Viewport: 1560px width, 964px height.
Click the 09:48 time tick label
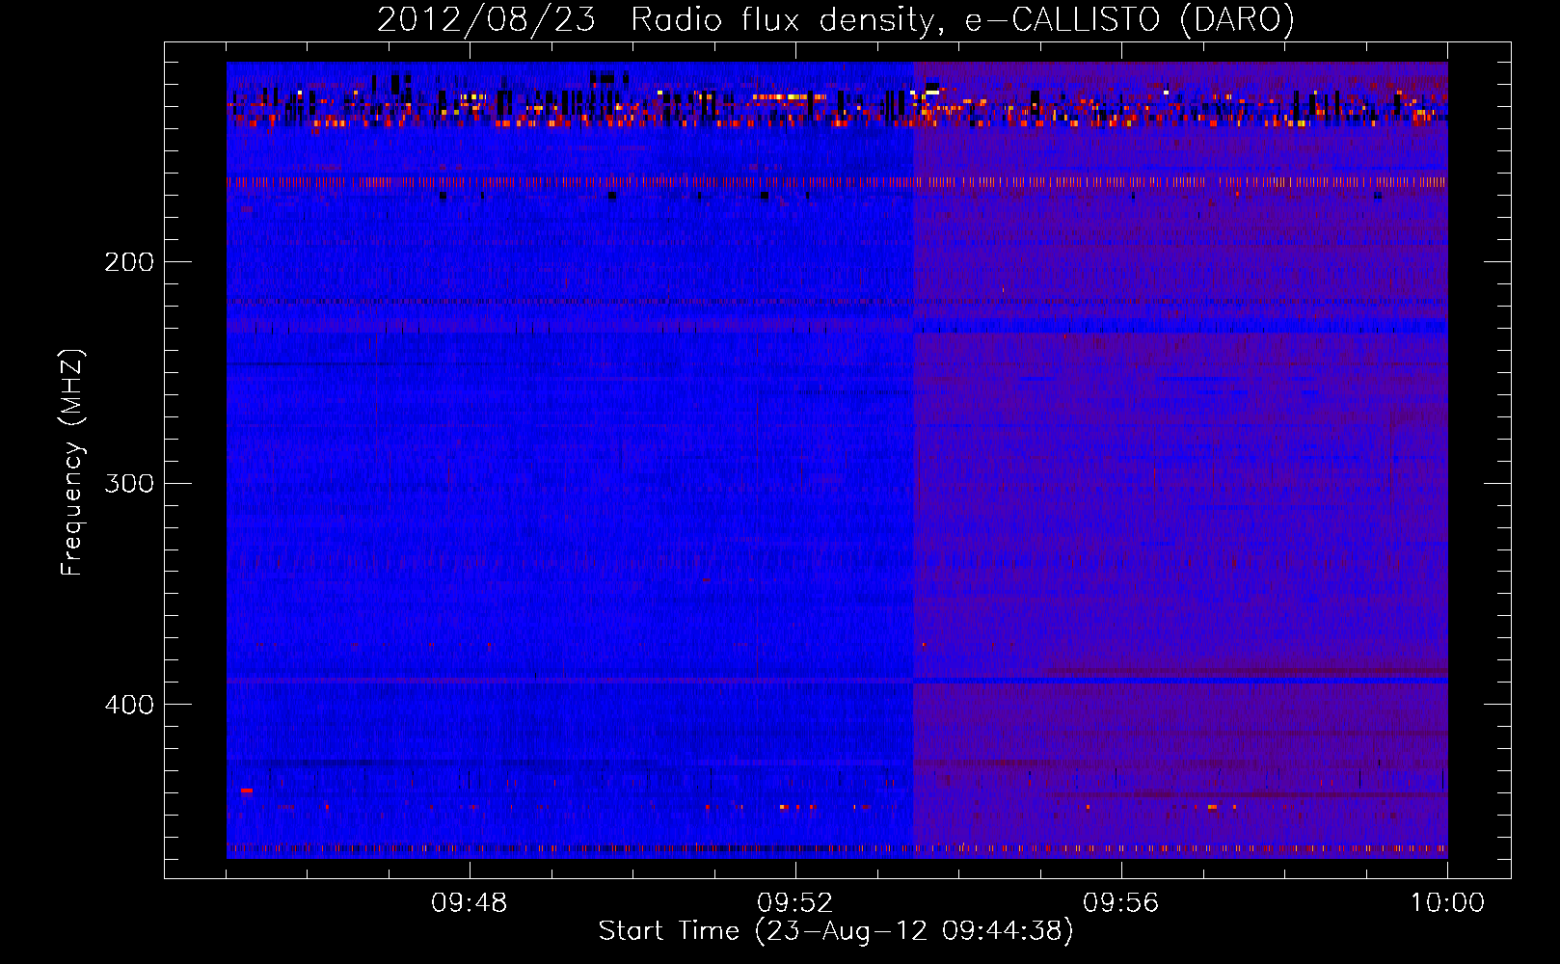tap(470, 903)
